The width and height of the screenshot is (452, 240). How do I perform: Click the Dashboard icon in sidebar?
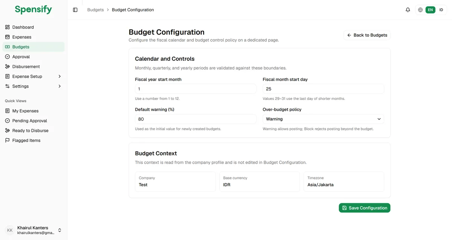8,27
